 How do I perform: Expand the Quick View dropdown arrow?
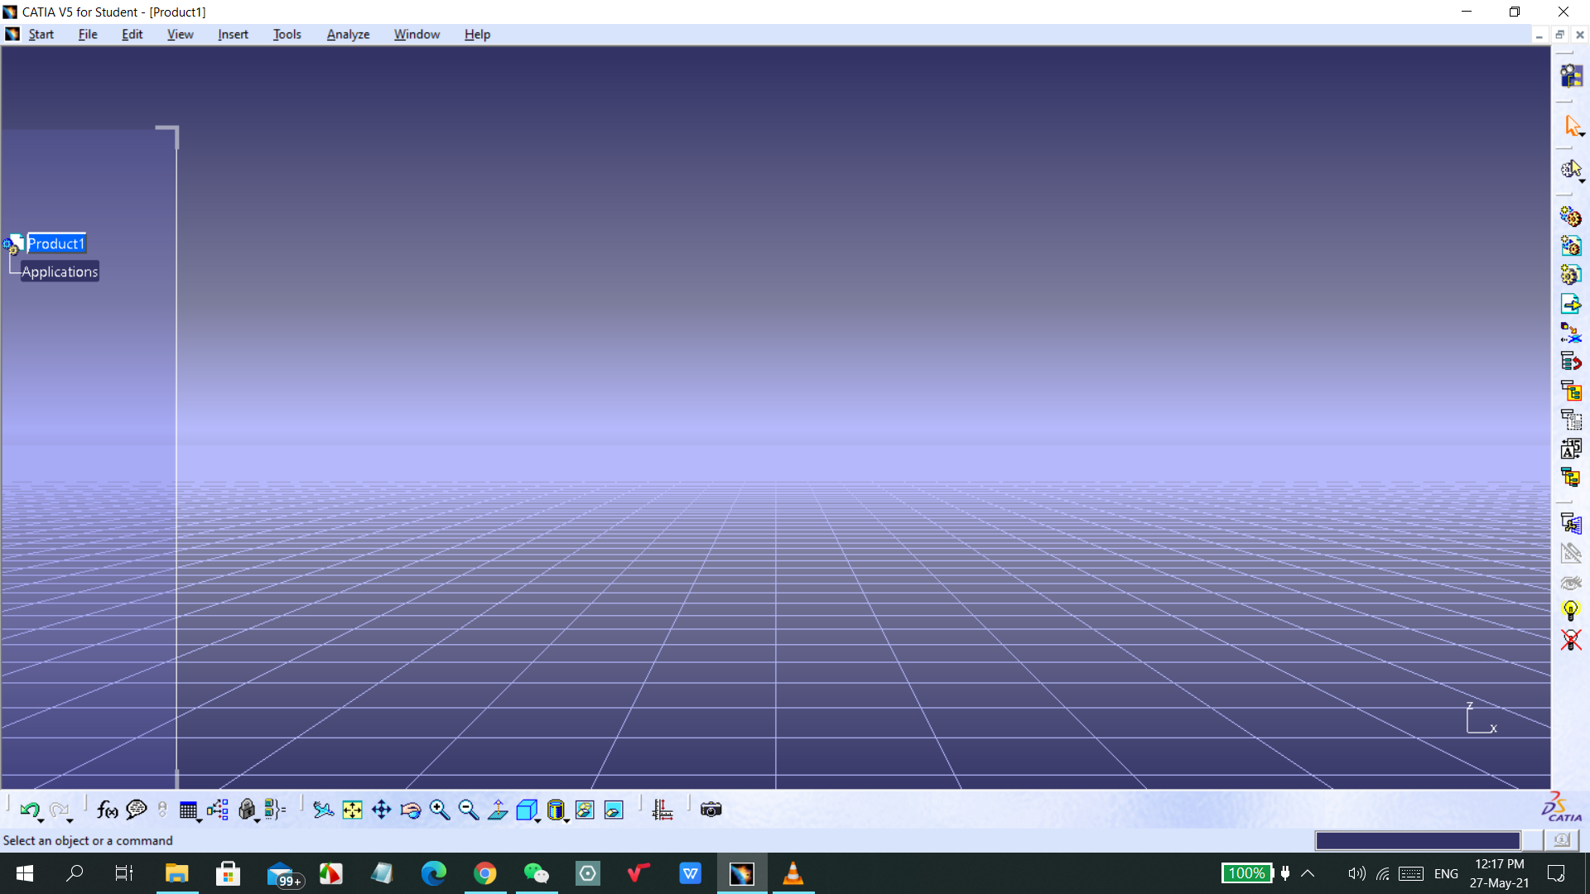pos(538,820)
